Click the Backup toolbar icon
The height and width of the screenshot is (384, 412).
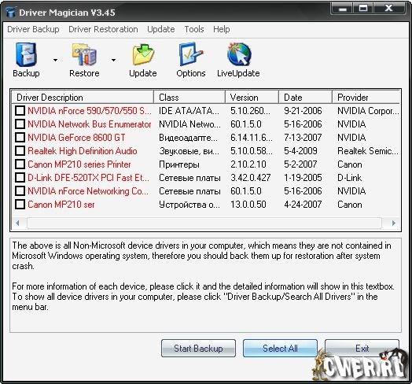pos(26,54)
